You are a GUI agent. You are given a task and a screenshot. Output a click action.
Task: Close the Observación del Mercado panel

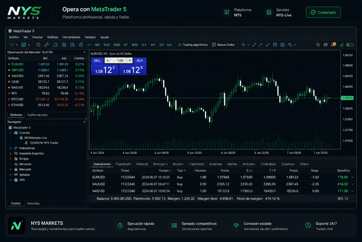coord(84,52)
